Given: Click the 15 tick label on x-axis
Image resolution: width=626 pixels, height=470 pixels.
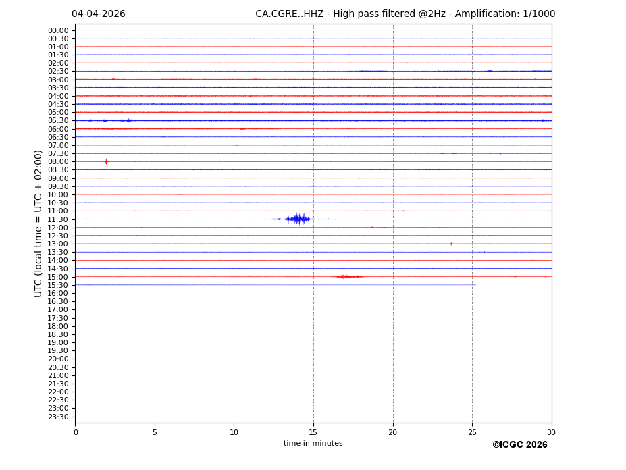Looking at the screenshot, I should [313, 432].
